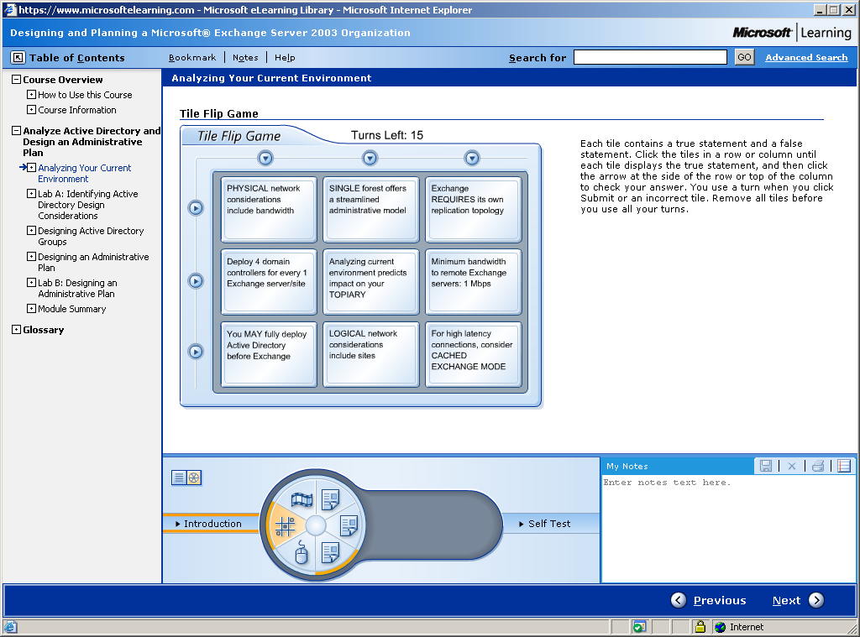Check the bottom row with its play arrow
The image size is (860, 637).
(196, 352)
